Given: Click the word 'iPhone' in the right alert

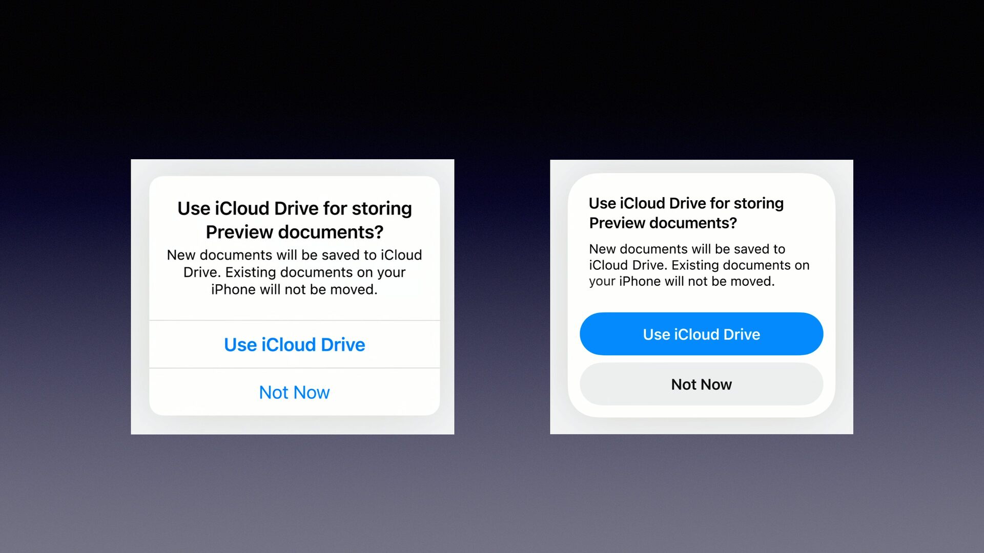Looking at the screenshot, I should click(x=640, y=281).
